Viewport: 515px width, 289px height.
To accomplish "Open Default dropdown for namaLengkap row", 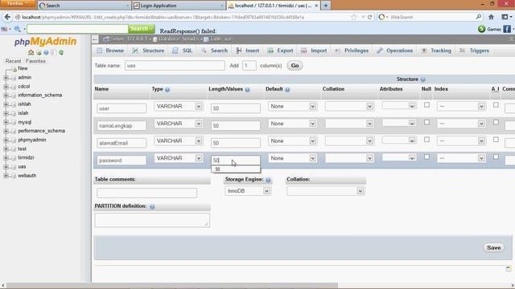I will tap(292, 124).
